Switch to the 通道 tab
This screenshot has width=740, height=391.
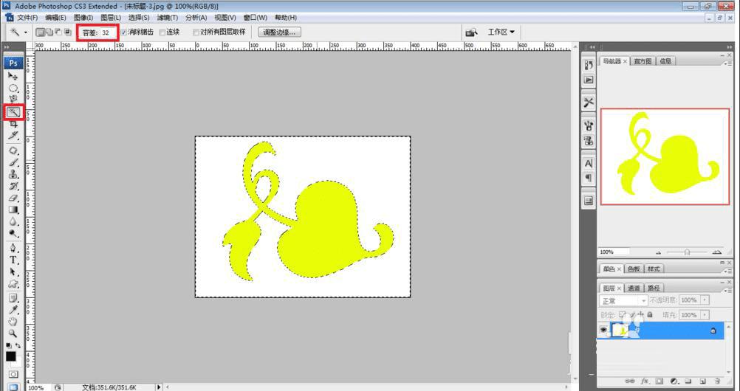(x=634, y=288)
